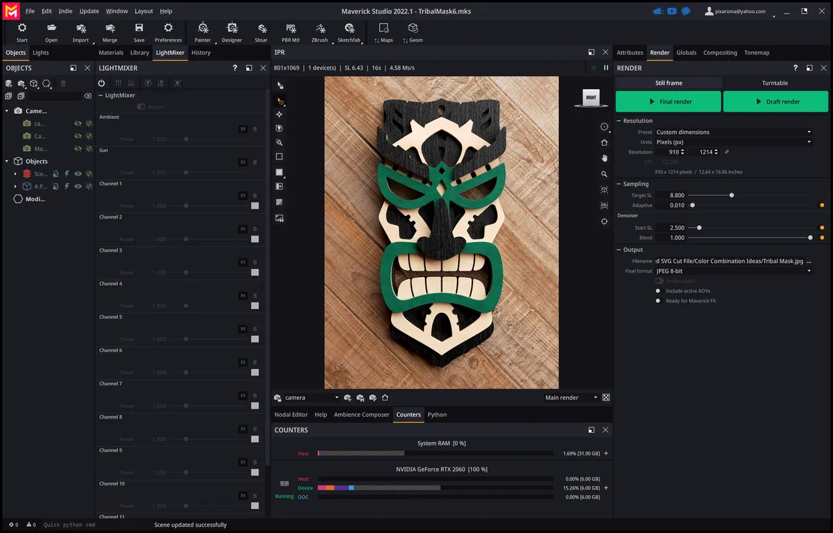Collapse the Came... tree group

[x=7, y=111]
